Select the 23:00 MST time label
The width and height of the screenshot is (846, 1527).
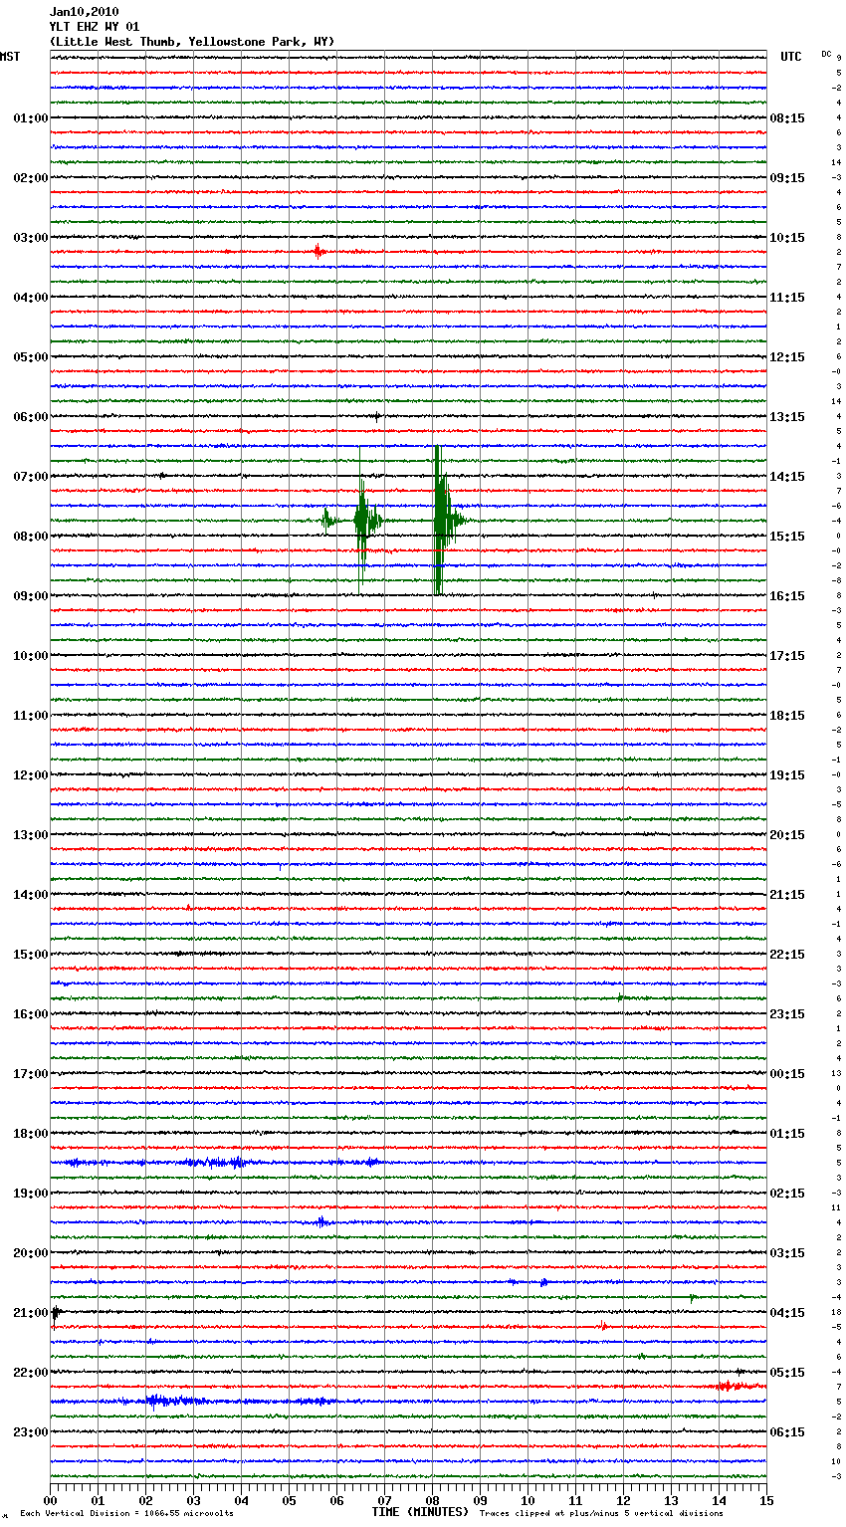point(31,1432)
